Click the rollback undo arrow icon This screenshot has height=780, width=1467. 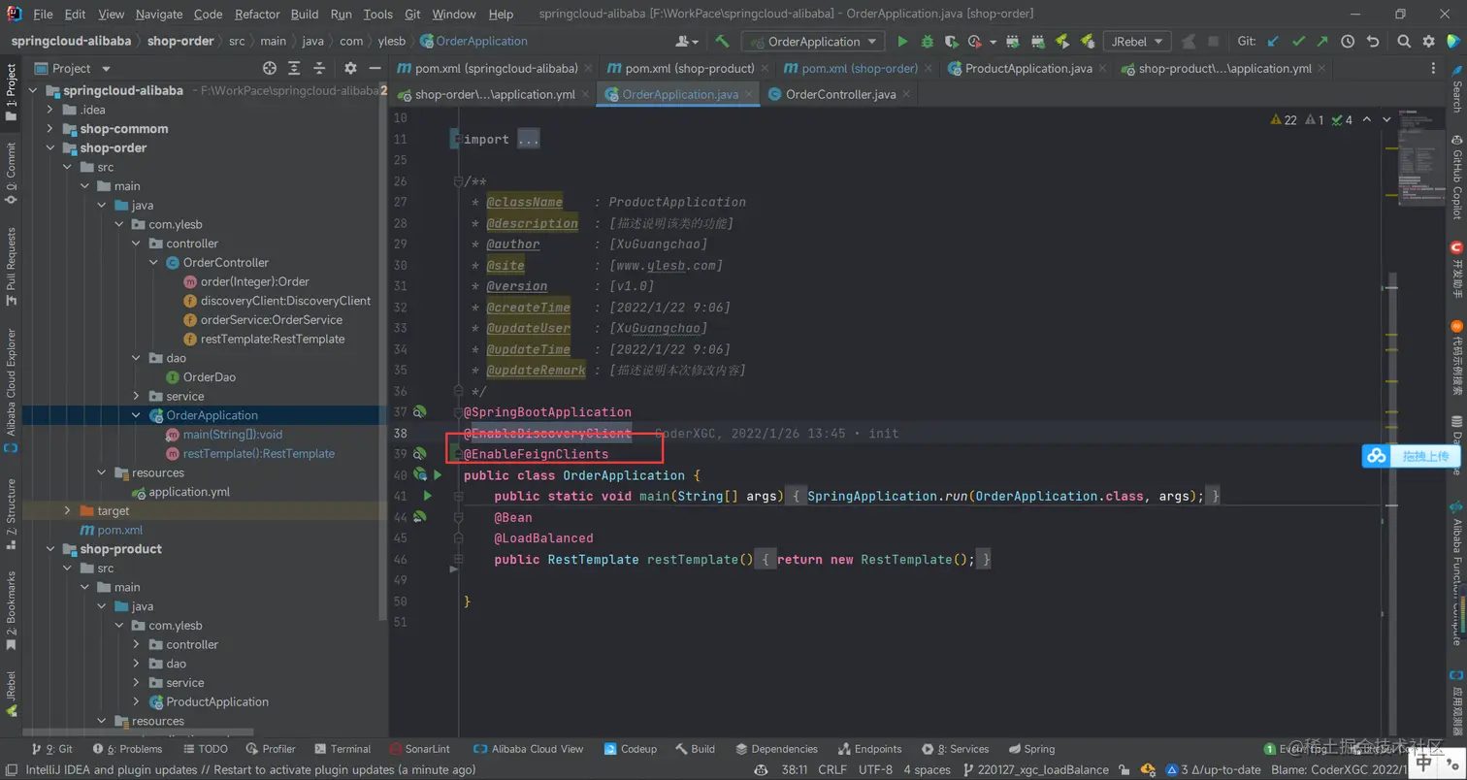(x=1373, y=42)
